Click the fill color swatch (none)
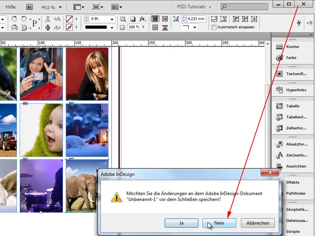Image resolution: width=315 pixels, height=236 pixels. (69, 19)
